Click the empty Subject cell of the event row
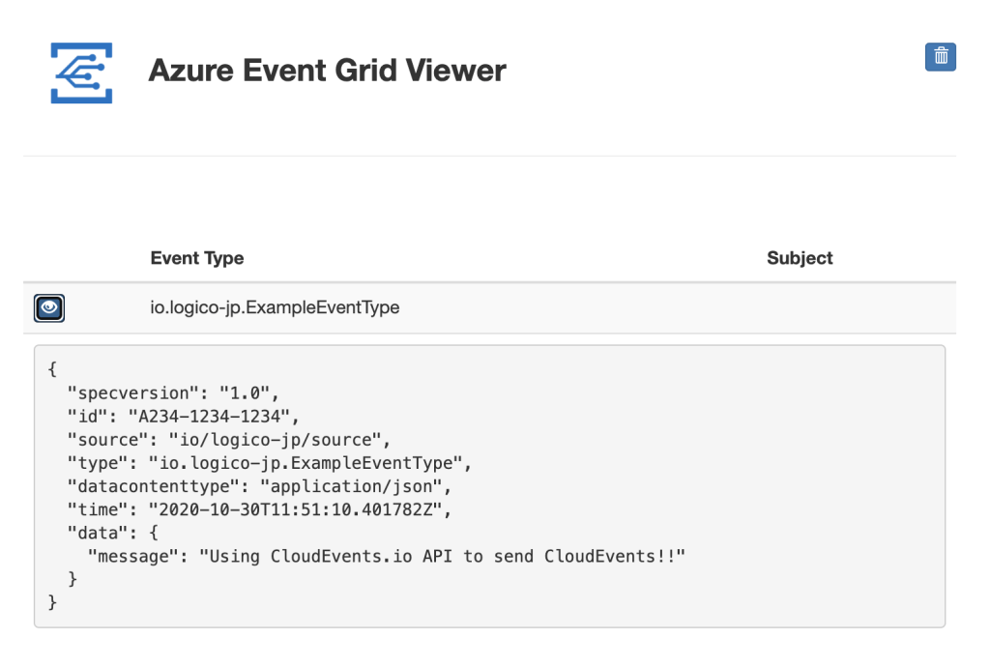This screenshot has width=990, height=667. pyautogui.click(x=800, y=308)
